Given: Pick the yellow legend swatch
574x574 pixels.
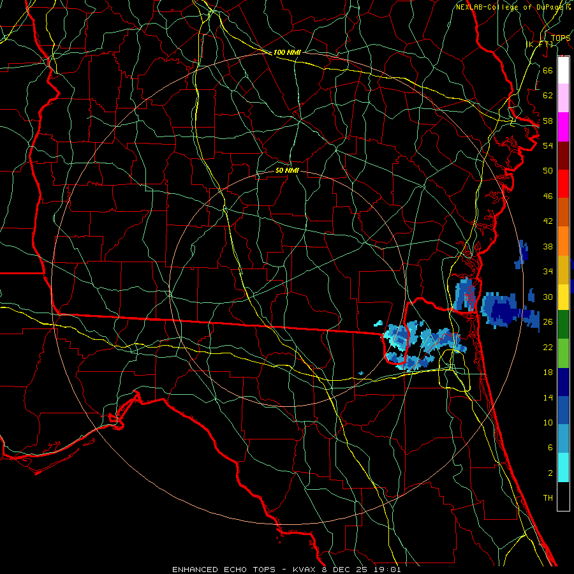Looking at the screenshot, I should [x=563, y=297].
